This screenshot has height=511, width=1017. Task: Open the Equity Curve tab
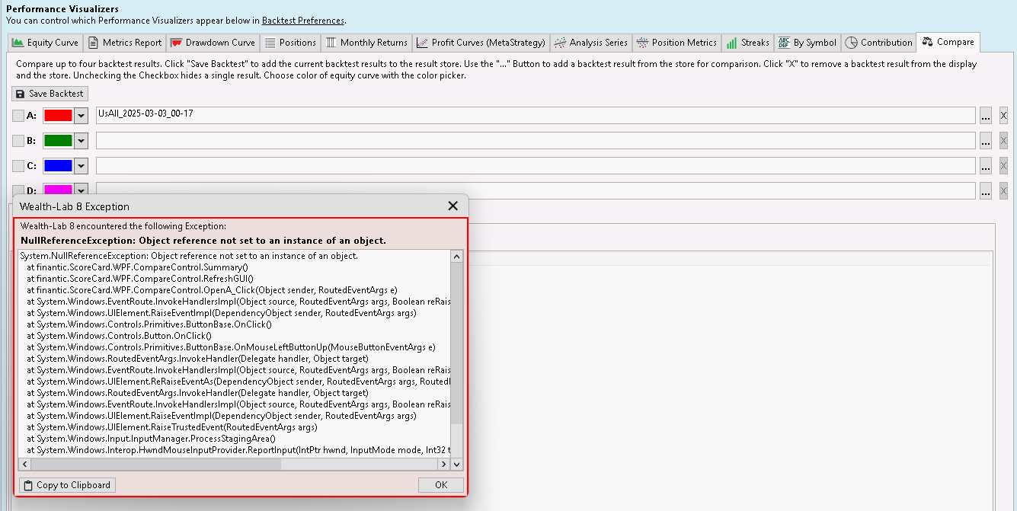pos(45,43)
